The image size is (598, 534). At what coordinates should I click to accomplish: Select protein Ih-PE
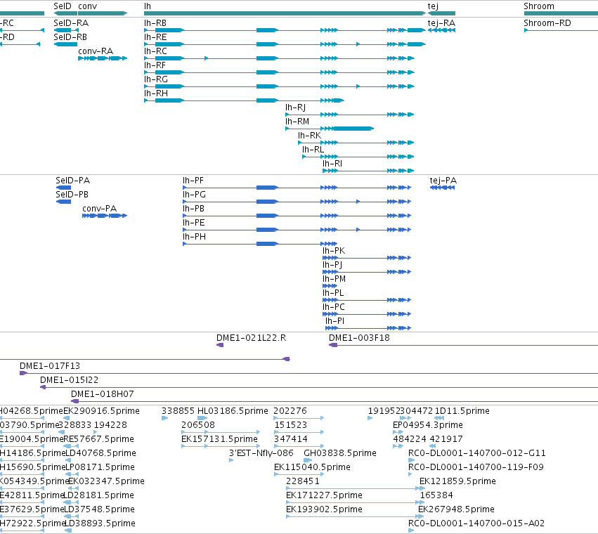coord(297,230)
